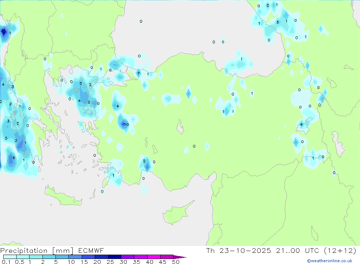Click the 40–45 mm legend color swatch
The height and width of the screenshot is (264, 360).
point(154,257)
